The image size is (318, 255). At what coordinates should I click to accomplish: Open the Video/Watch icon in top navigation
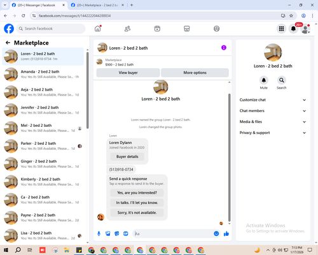point(157,29)
